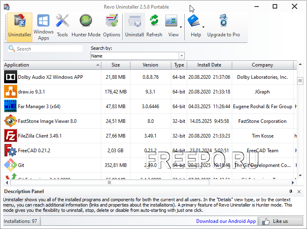The width and height of the screenshot is (307, 229).
Task: Click the Tim Kosse company cell
Action: pyautogui.click(x=262, y=136)
